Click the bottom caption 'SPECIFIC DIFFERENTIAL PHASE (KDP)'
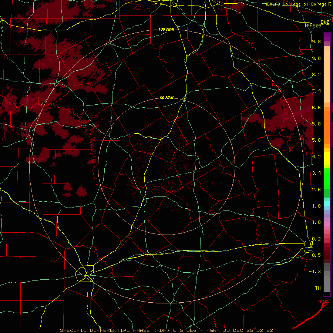Image resolution: width=333 pixels, height=333 pixels. [115, 330]
